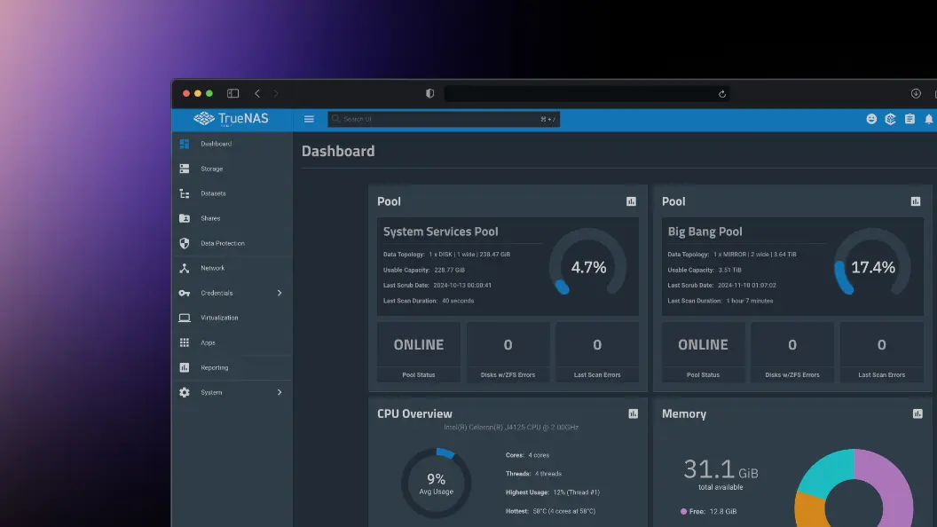
Task: Click the TrueNAS logo link
Action: (x=231, y=119)
